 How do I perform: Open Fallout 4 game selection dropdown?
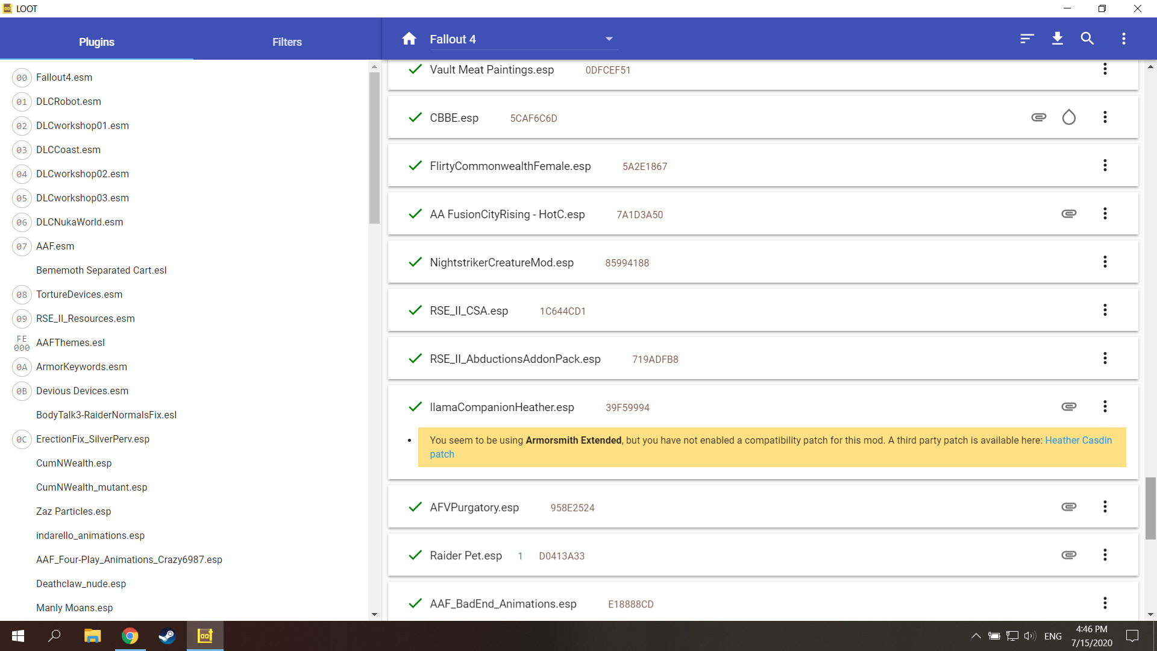coord(523,39)
